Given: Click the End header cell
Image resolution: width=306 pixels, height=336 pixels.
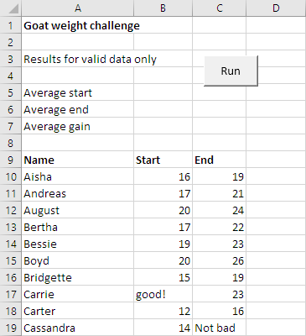Looking at the screenshot, I should click(x=220, y=160).
